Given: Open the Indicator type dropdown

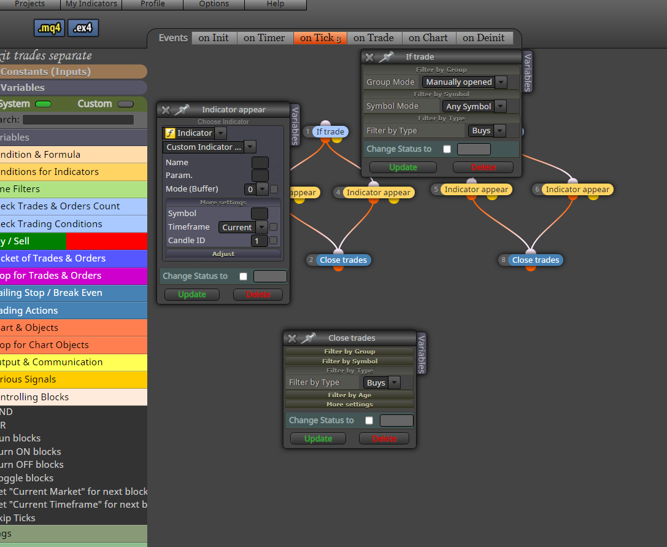Looking at the screenshot, I should (220, 133).
